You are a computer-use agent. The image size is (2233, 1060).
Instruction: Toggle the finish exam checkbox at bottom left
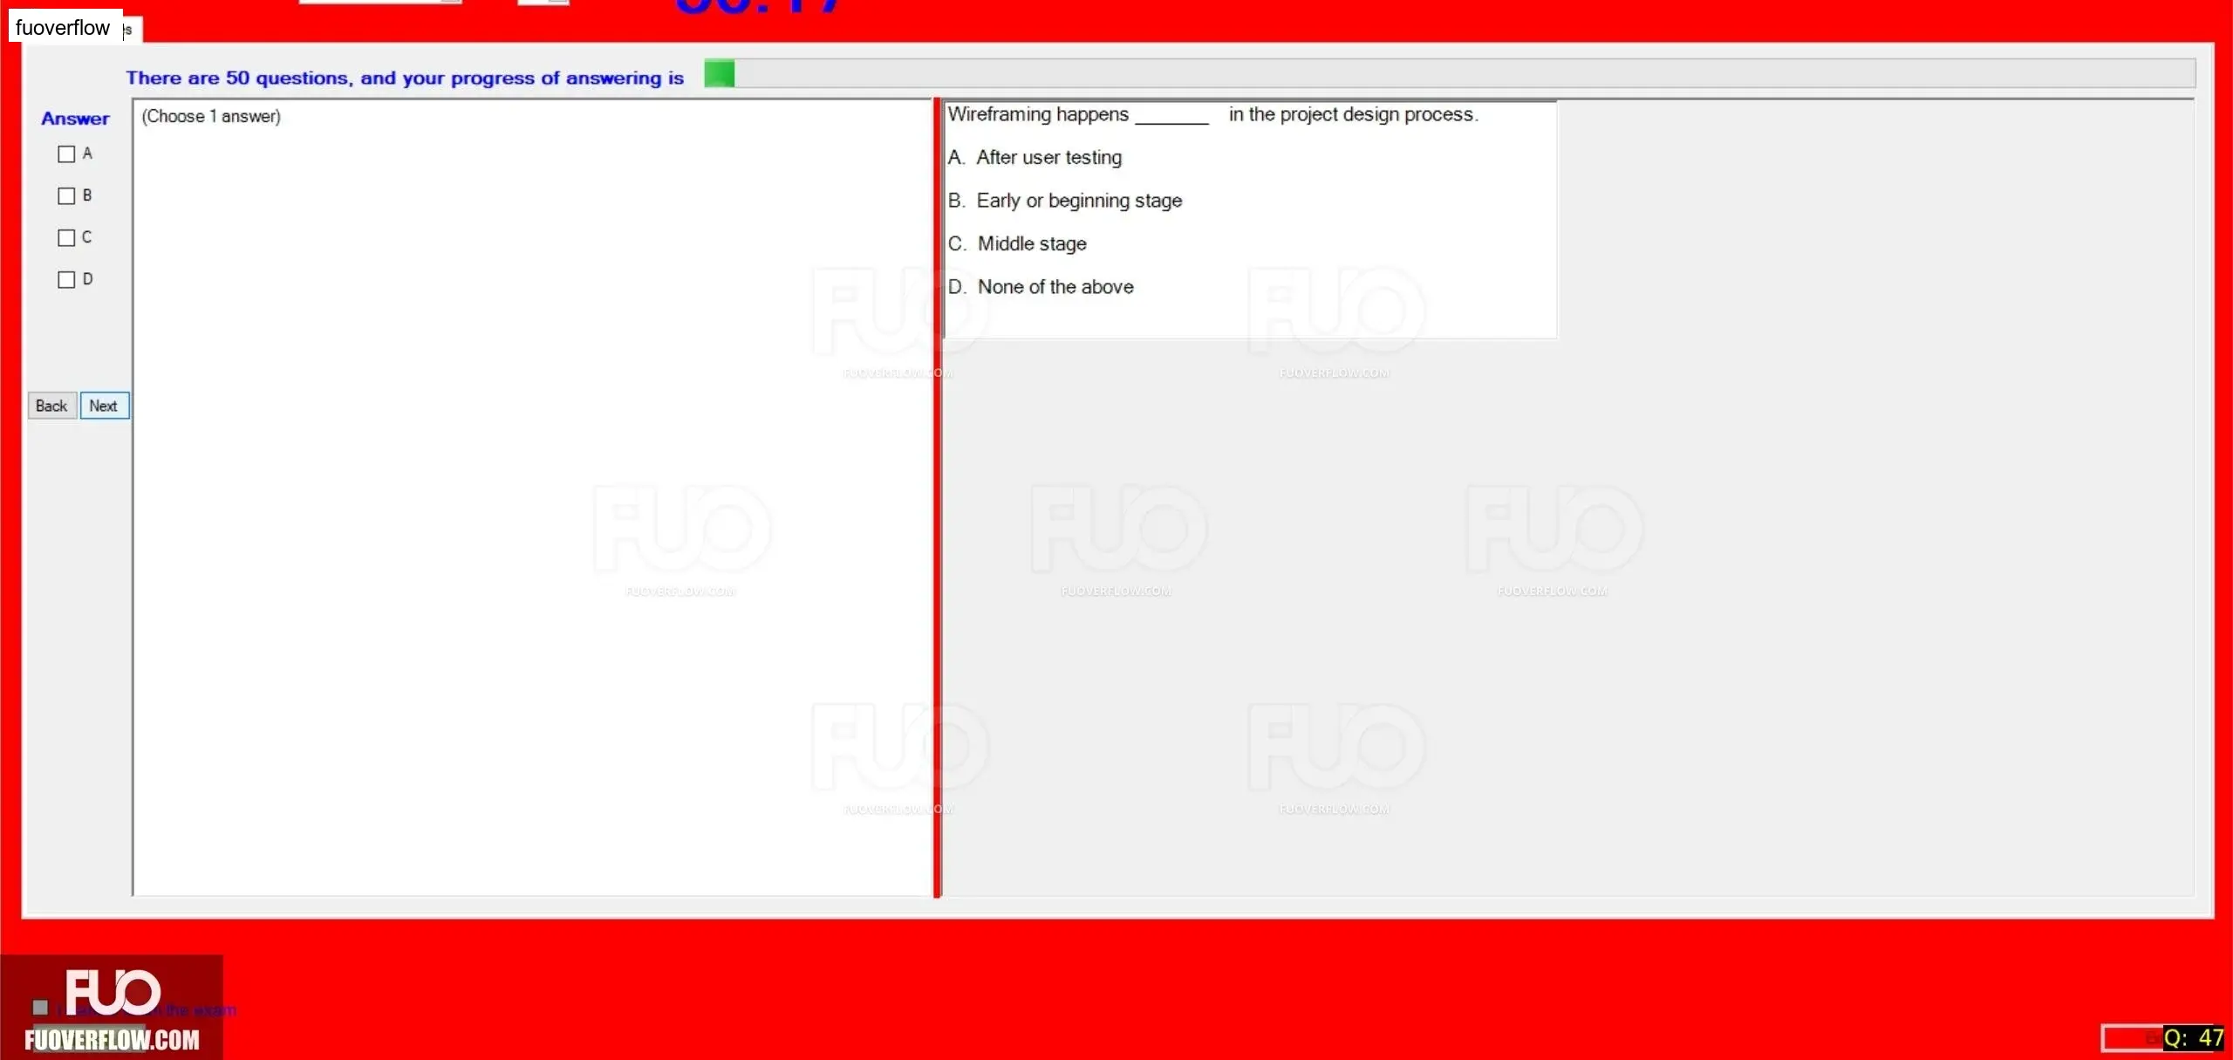point(40,1008)
